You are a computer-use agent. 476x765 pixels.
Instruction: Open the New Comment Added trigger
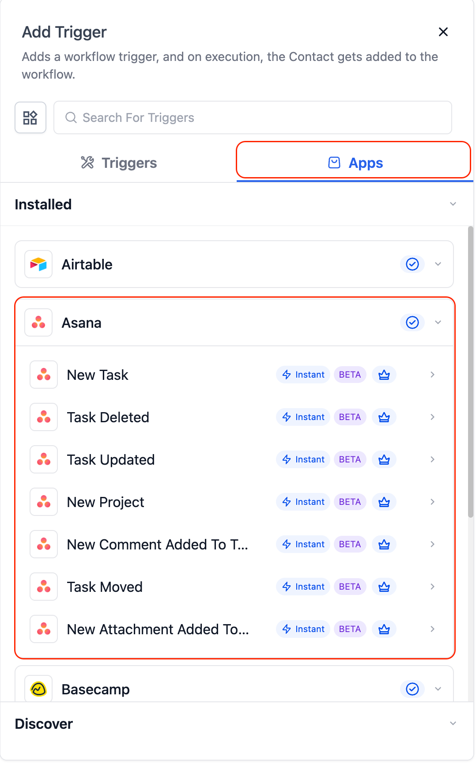click(x=157, y=545)
